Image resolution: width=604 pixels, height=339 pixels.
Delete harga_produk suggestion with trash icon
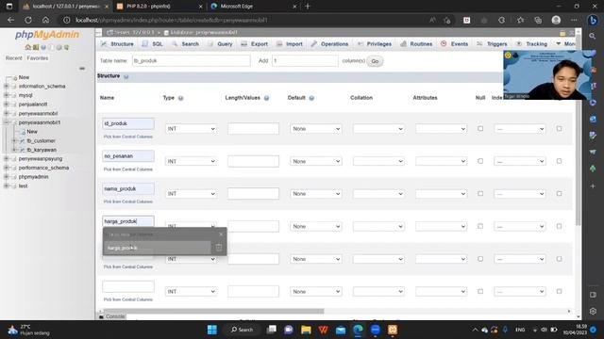(218, 248)
